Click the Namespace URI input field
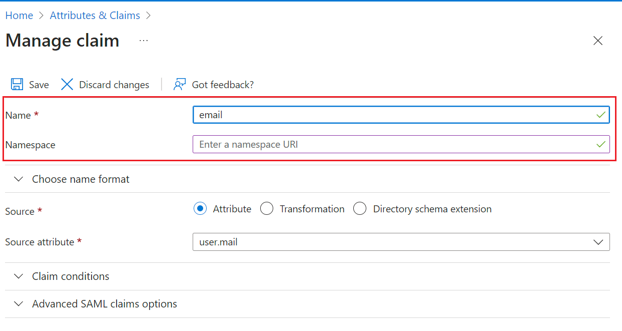622x331 pixels. [390, 145]
